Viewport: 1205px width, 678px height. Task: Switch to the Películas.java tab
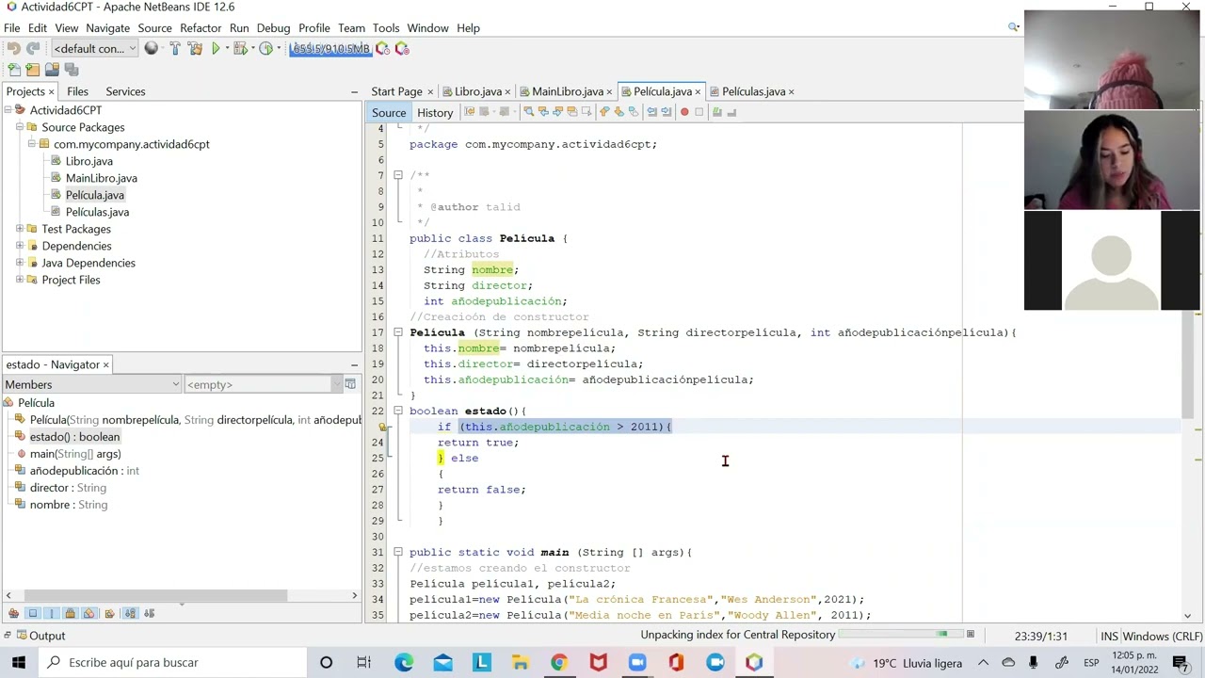coord(753,91)
